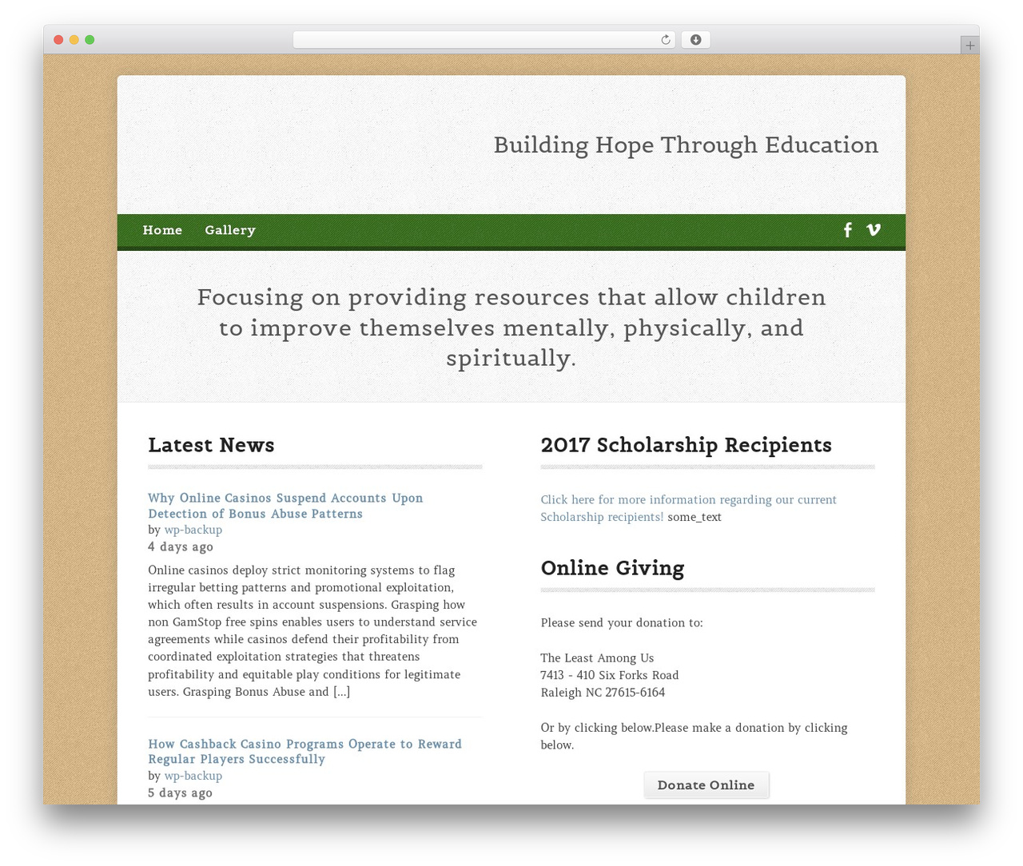Click the Donate Online button
This screenshot has width=1023, height=866.
(707, 785)
